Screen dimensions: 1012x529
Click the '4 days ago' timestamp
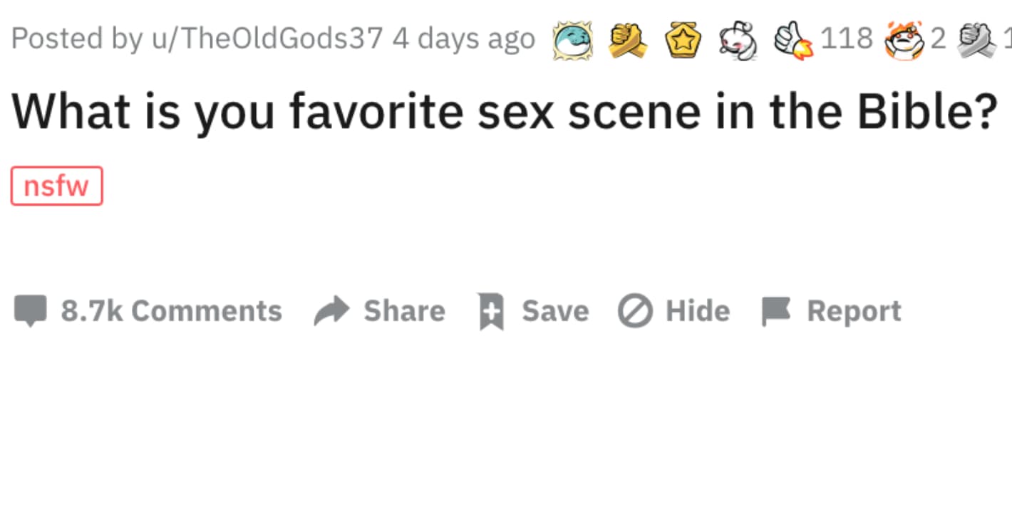click(462, 38)
